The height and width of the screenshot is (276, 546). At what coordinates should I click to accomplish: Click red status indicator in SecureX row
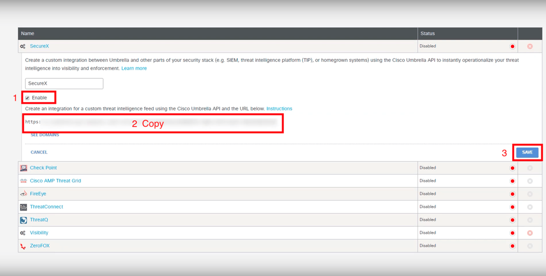coord(512,46)
